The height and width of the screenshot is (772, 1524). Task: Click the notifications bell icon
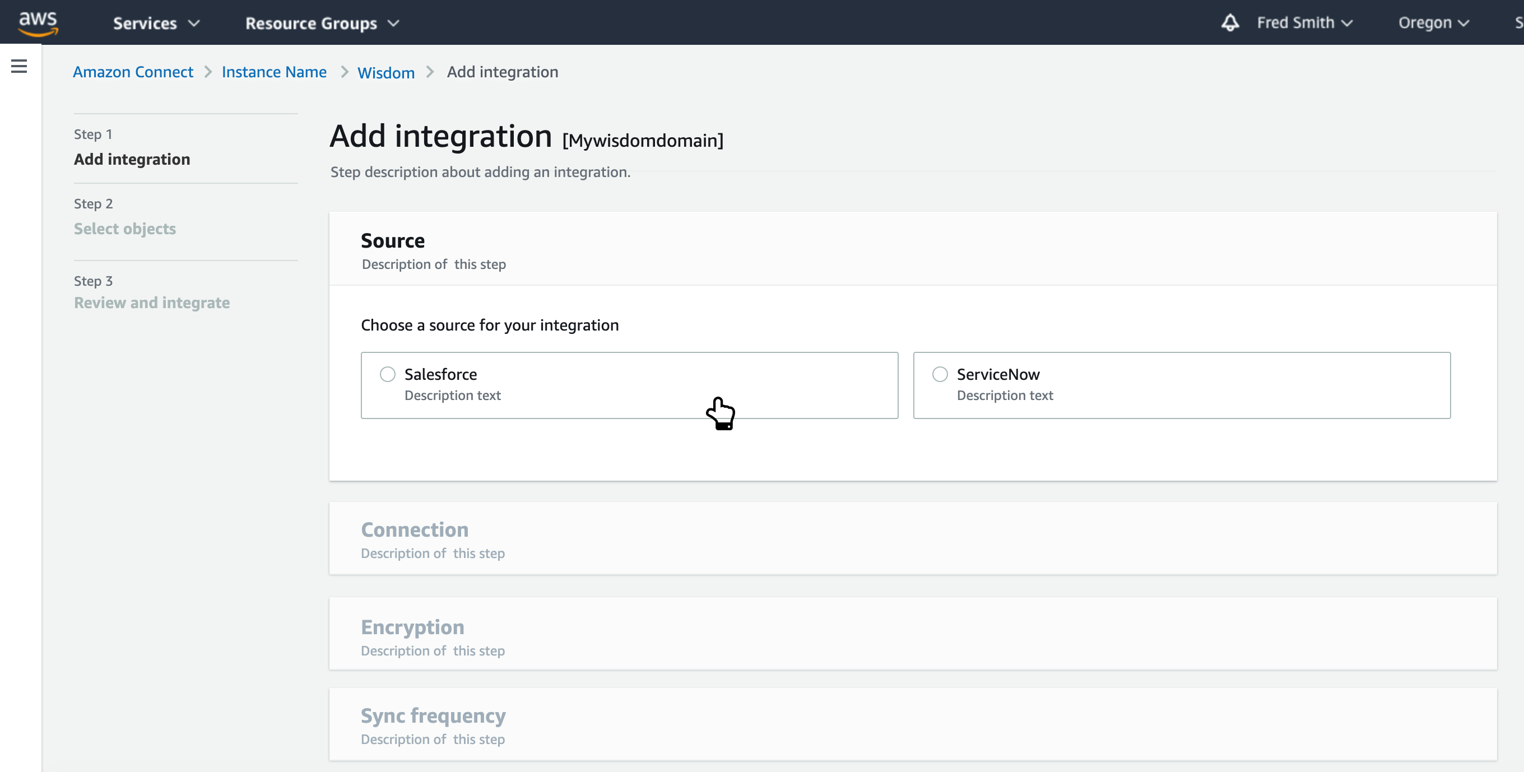(x=1230, y=22)
